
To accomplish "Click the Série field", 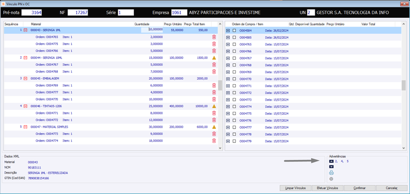I will point(126,12).
